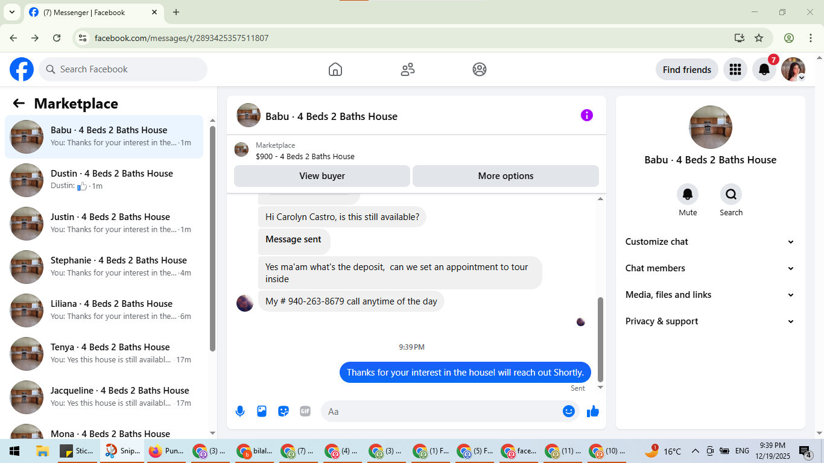Show hidden tray icons arrow
This screenshot has width=824, height=463.
[695, 451]
